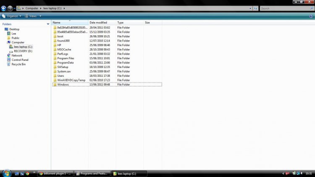Viewport: 315px width, 177px height.
Task: Click Computer in the address breadcrumb
Action: (x=32, y=8)
